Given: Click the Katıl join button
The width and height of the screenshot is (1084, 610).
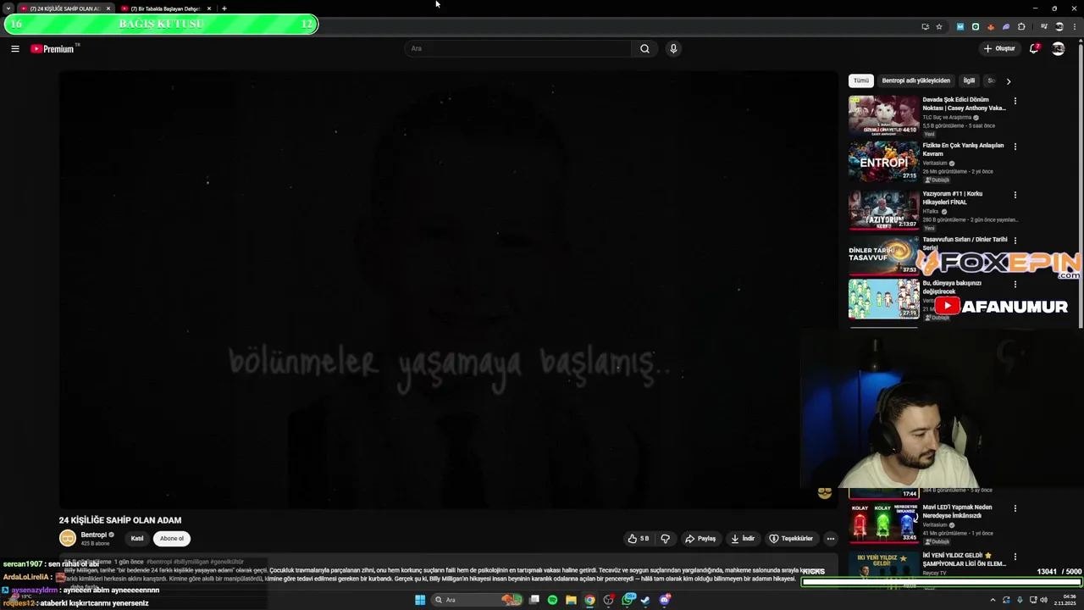Looking at the screenshot, I should click(137, 538).
